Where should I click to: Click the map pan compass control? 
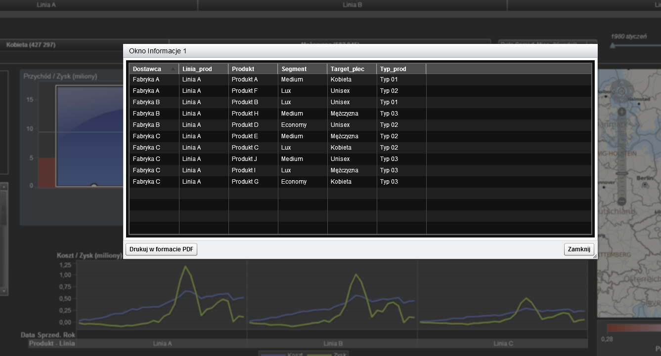tap(621, 91)
